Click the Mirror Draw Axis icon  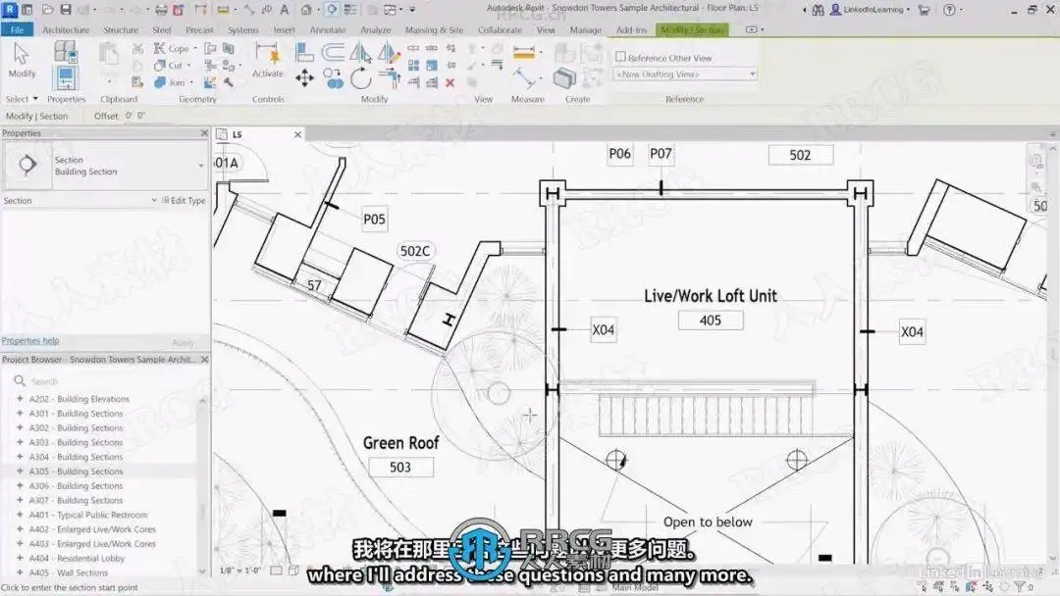[389, 52]
